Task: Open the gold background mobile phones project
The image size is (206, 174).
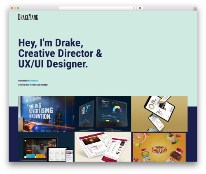Action: click(159, 114)
